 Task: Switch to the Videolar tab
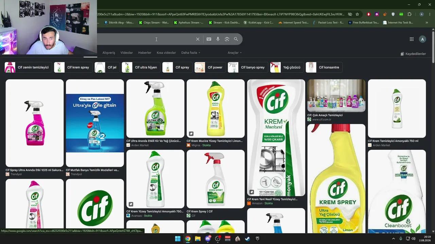[127, 53]
